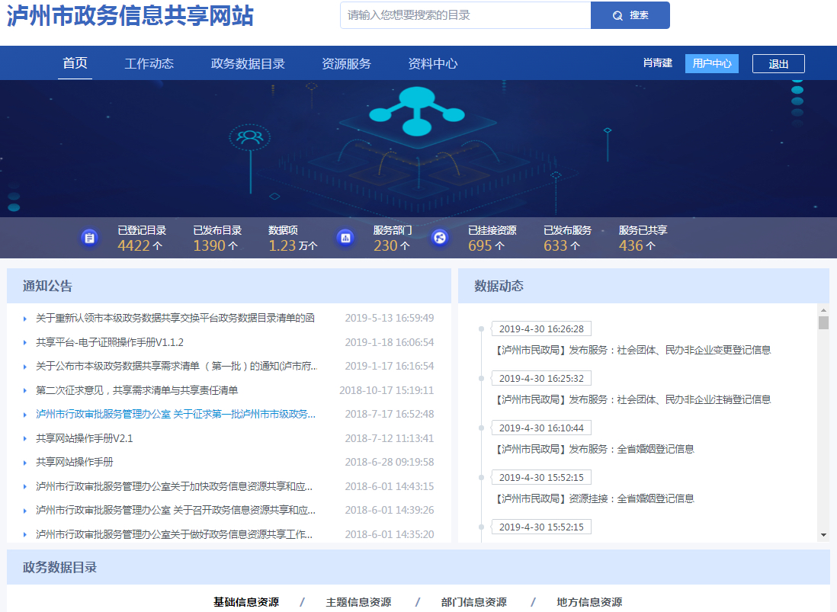This screenshot has width=837, height=612.
Task: Click the 已挂接资源 share icon
Action: tap(440, 238)
